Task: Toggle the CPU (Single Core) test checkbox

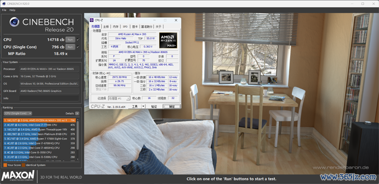Action: [78, 47]
